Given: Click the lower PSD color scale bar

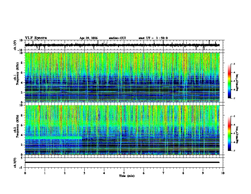Looking at the screenshot, I should click(229, 133).
